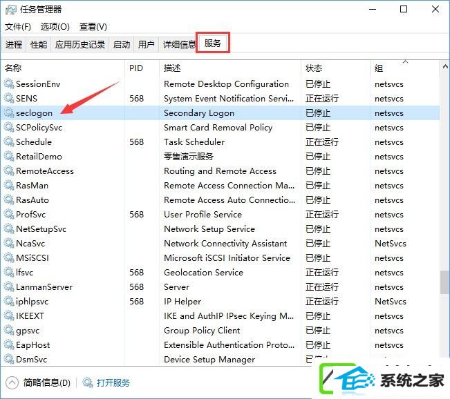Image resolution: width=450 pixels, height=399 pixels.
Task: Select the Schedule service name
Action: 34,142
